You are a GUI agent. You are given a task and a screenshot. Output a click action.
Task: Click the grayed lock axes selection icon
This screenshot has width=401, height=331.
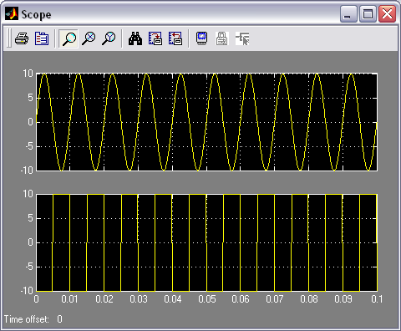(x=222, y=38)
